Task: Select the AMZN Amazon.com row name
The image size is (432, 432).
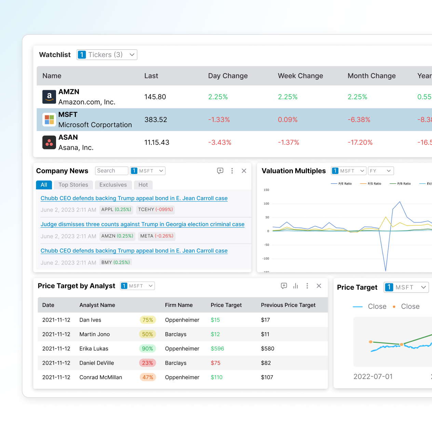Action: click(87, 97)
